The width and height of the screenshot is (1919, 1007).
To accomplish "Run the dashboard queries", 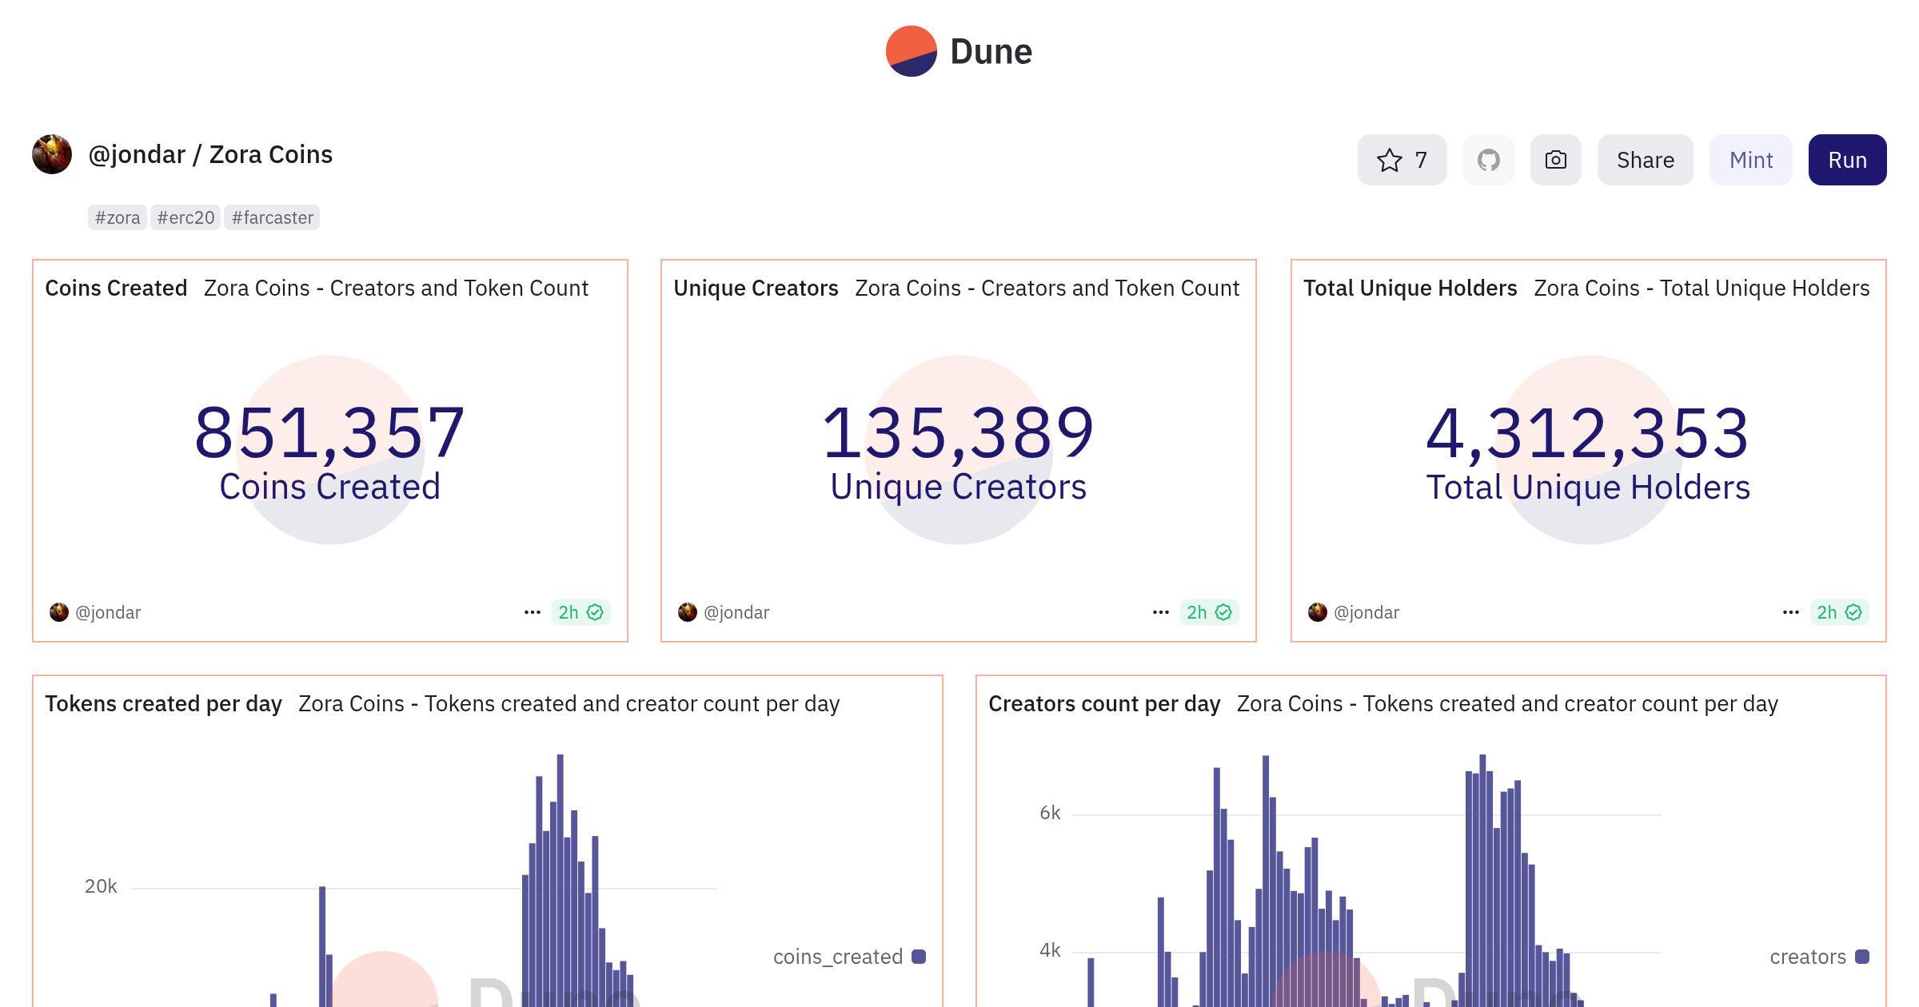I will (1847, 160).
